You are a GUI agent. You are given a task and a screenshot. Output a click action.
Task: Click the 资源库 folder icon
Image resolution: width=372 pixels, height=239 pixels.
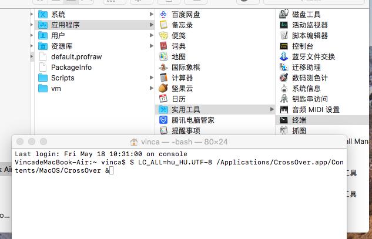[43, 46]
